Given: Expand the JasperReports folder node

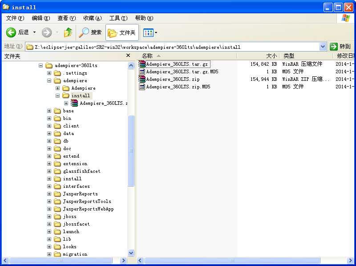Looking at the screenshot, I should [x=49, y=194].
